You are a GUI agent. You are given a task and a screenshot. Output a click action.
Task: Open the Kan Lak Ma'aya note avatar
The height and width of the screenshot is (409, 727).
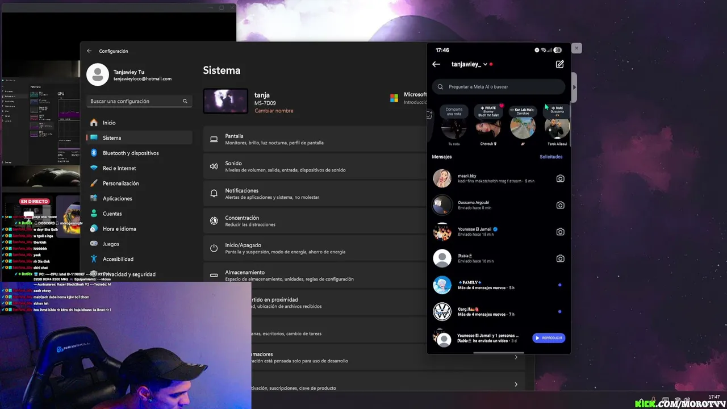coord(523,127)
